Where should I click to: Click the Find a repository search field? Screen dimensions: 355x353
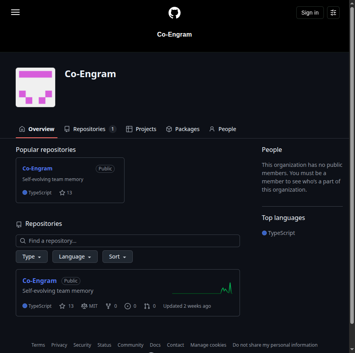128,241
